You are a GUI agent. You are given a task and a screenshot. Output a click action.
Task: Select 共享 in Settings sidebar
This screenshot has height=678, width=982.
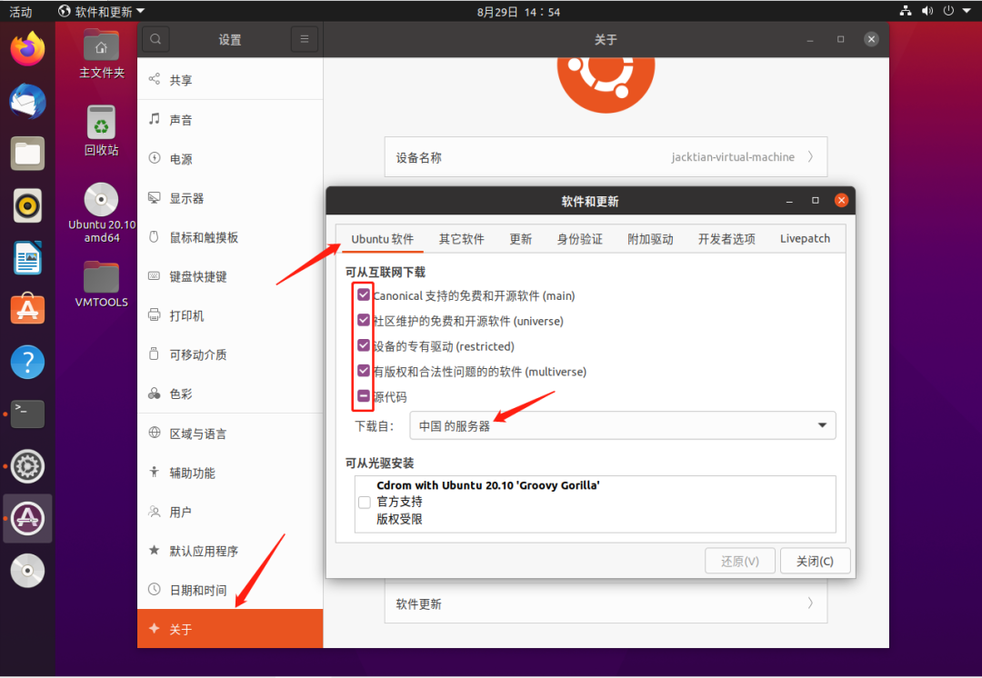tap(230, 79)
